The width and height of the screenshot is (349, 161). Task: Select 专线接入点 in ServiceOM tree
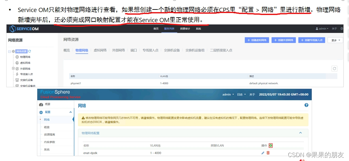[x=26, y=74]
